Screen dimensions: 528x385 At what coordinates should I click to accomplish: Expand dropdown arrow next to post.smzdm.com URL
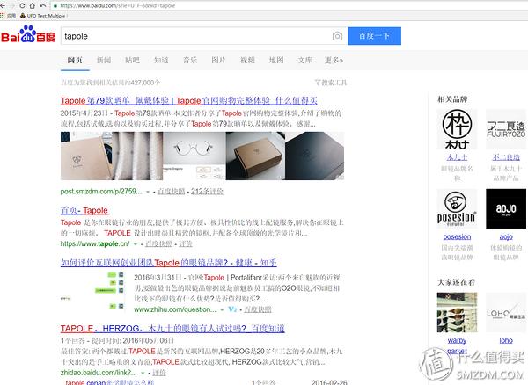(x=148, y=192)
